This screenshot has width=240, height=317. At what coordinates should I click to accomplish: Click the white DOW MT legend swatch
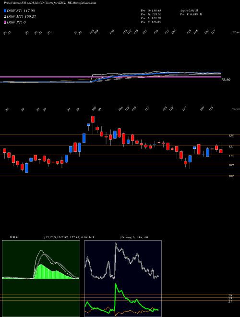pyautogui.click(x=5, y=17)
